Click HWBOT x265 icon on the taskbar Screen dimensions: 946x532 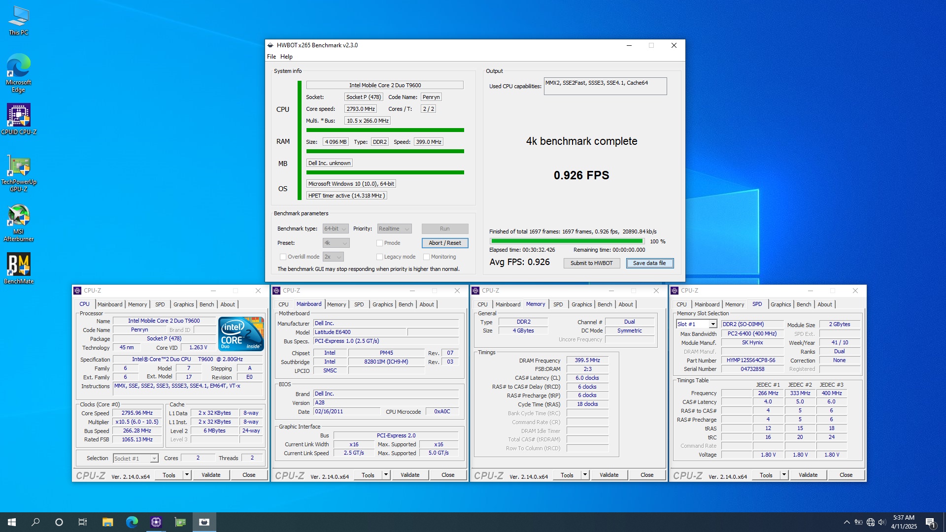[x=204, y=522]
